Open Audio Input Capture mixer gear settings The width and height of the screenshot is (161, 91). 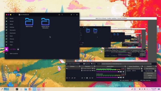124,72
